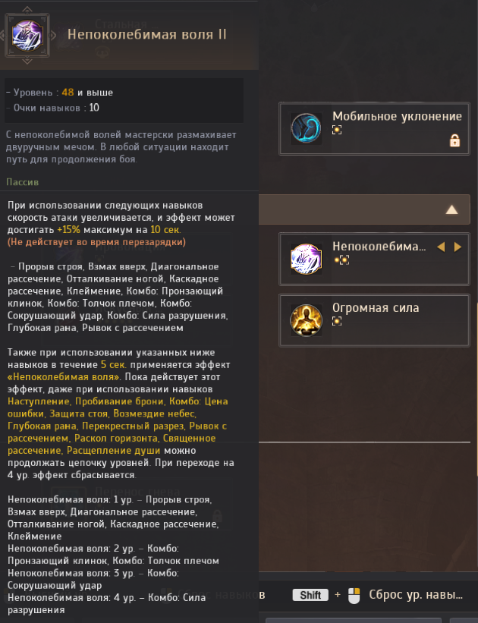478x623 pixels.
Task: Select the Непоколебимая воля skill icon in list
Action: [306, 259]
